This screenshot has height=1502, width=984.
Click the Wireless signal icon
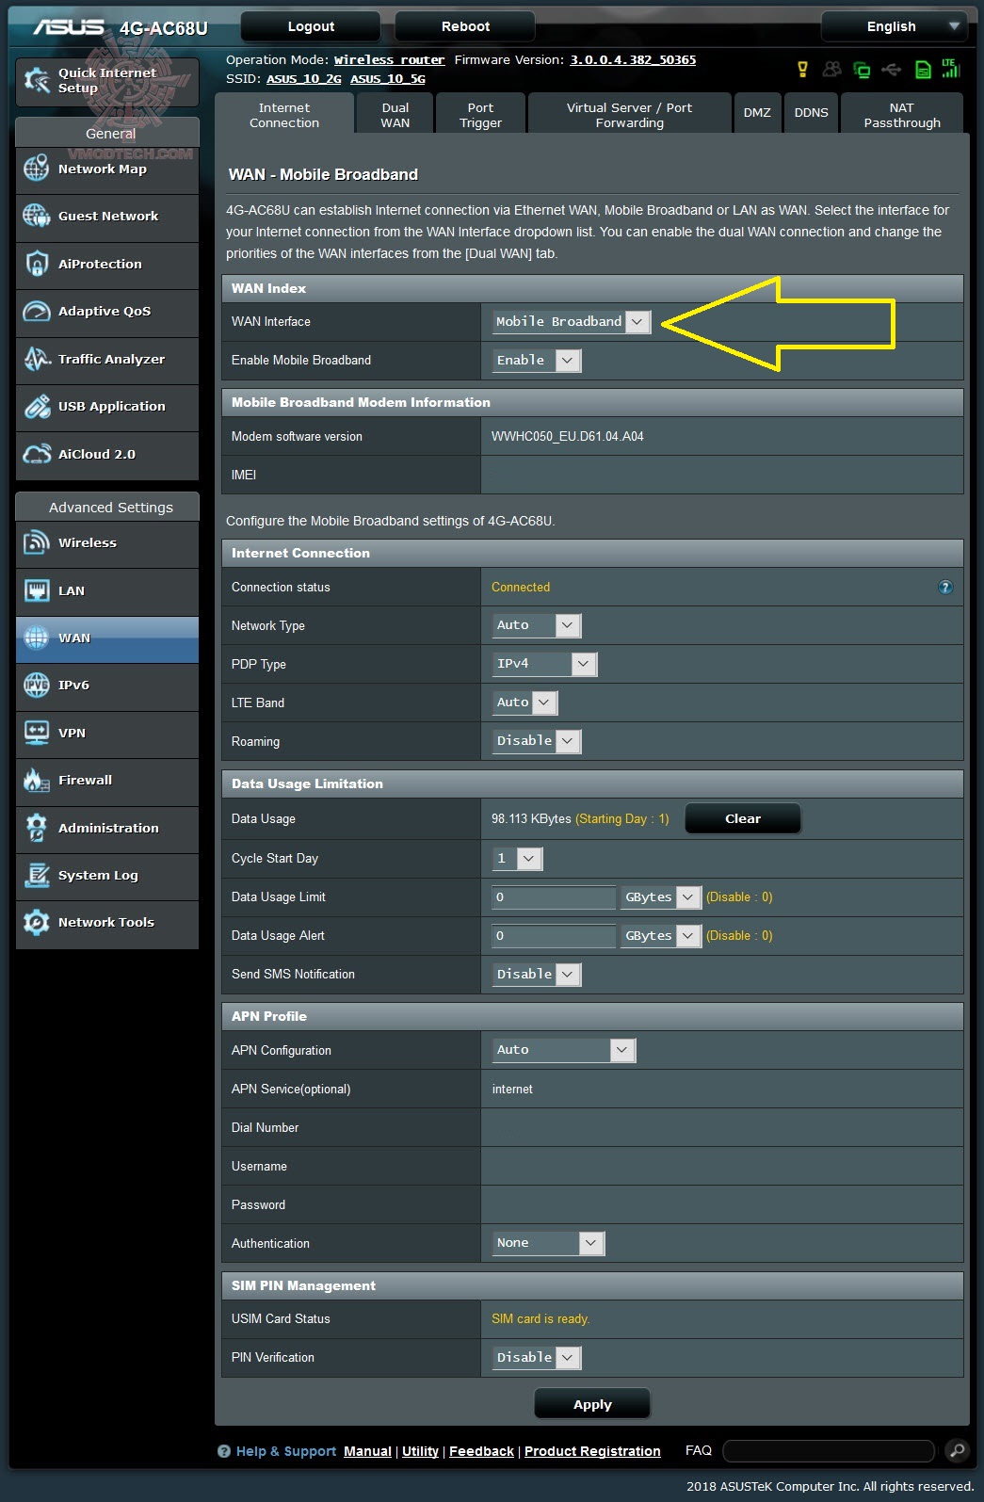pyautogui.click(x=37, y=542)
